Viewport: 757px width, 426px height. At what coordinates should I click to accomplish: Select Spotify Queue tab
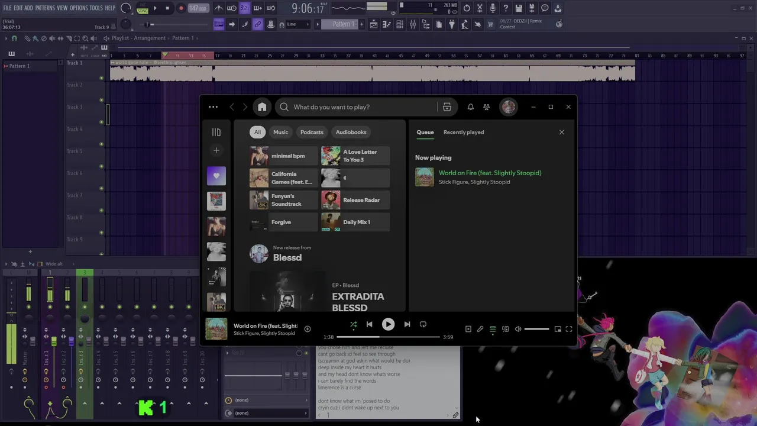(x=425, y=133)
